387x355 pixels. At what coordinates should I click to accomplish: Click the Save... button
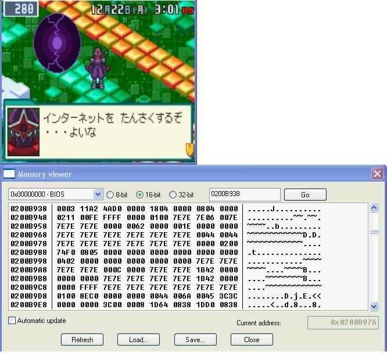point(195,339)
